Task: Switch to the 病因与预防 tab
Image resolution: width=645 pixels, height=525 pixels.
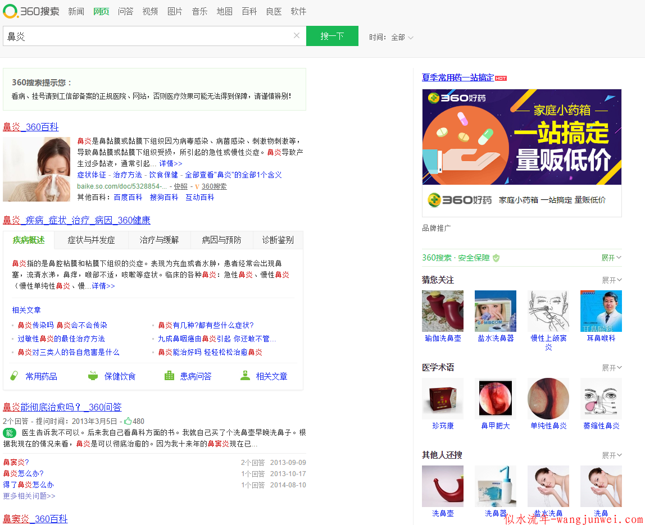Action: (x=221, y=240)
